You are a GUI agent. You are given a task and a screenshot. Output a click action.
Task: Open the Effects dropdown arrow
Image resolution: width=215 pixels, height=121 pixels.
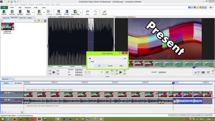tap(44, 13)
